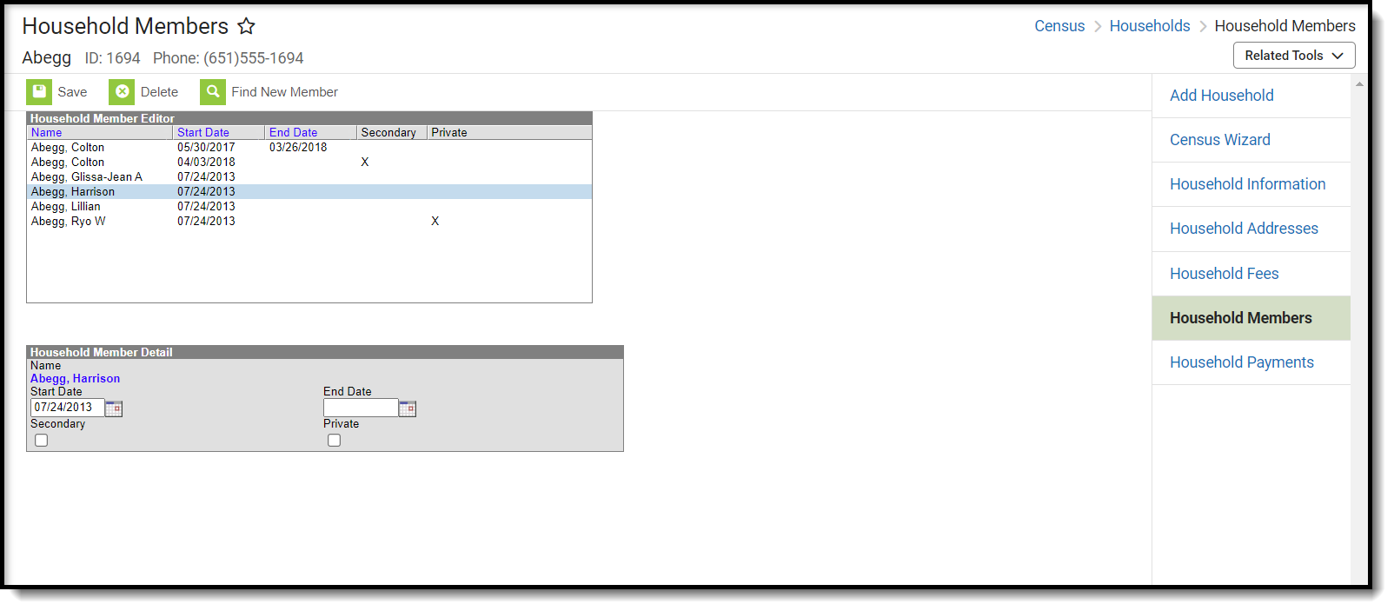Click the sidebar scrollbar up arrow
Viewport: 1394px width, 611px height.
[x=1359, y=84]
